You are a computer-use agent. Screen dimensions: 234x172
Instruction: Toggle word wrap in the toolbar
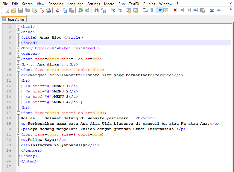(x=145, y=10)
